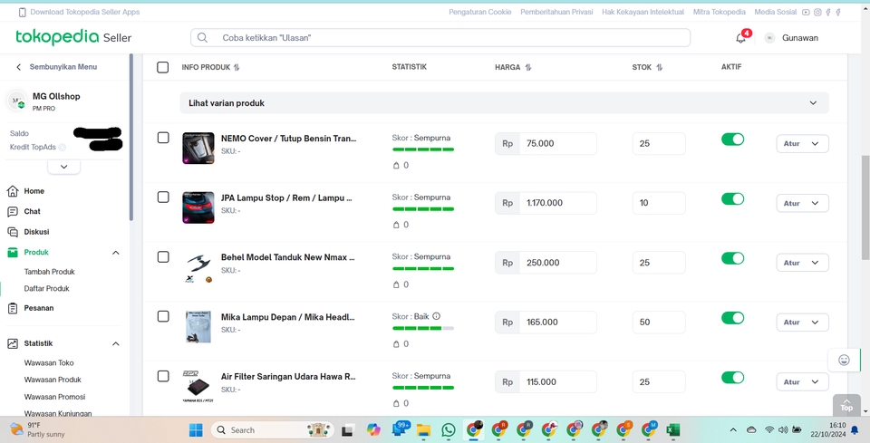870x443 pixels.
Task: Click the search box Coba ketikkan Ulasan
Action: [x=440, y=38]
